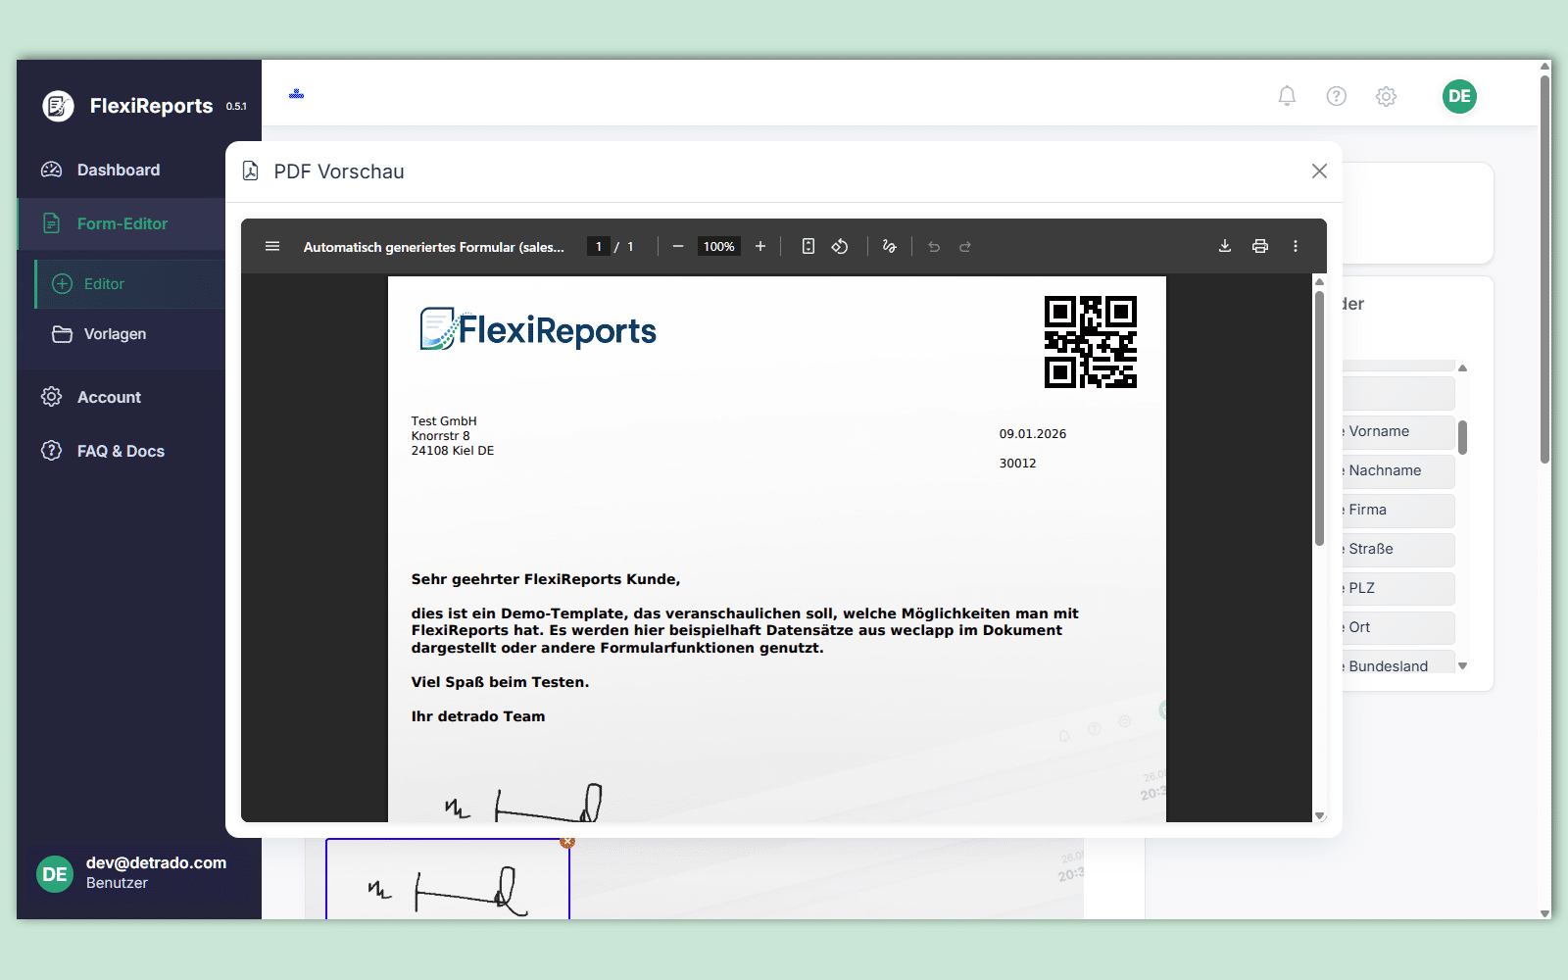This screenshot has width=1568, height=980.
Task: Click the PDF page number input
Action: click(x=598, y=246)
